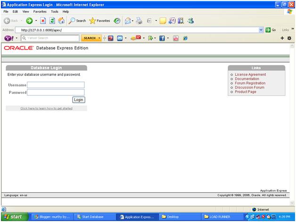Screen dimensions: 296x222
Task: Click the Yahoo! logo icon
Action: point(8,38)
